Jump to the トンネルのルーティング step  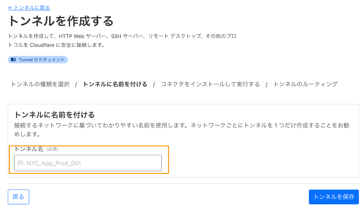tap(306, 84)
